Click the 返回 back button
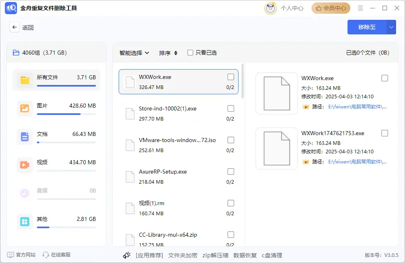Screen dimensions: 405x263 tap(15, 27)
